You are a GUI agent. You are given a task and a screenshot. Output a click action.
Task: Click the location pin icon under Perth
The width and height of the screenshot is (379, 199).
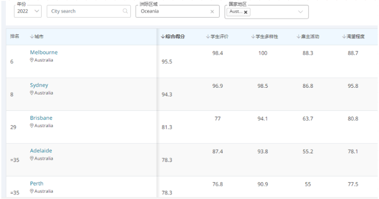32,191
